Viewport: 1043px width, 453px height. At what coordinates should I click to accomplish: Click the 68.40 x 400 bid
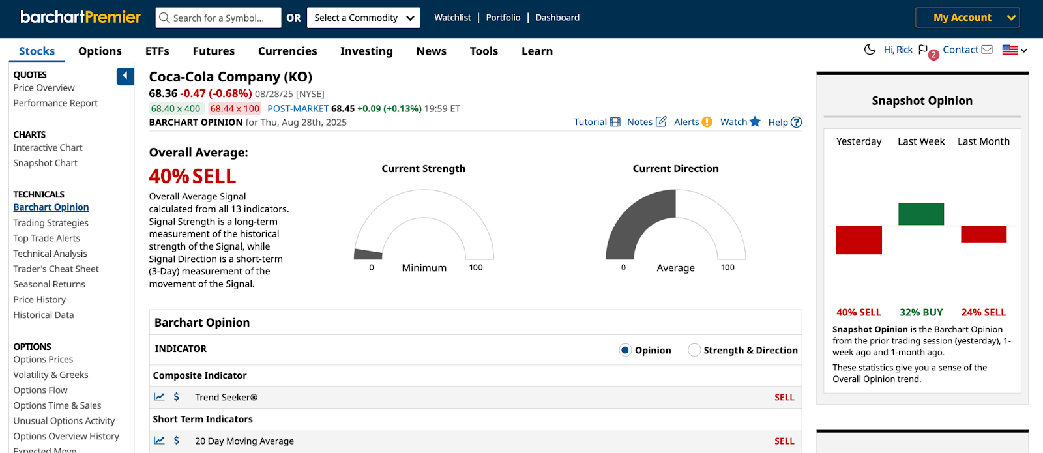[175, 109]
